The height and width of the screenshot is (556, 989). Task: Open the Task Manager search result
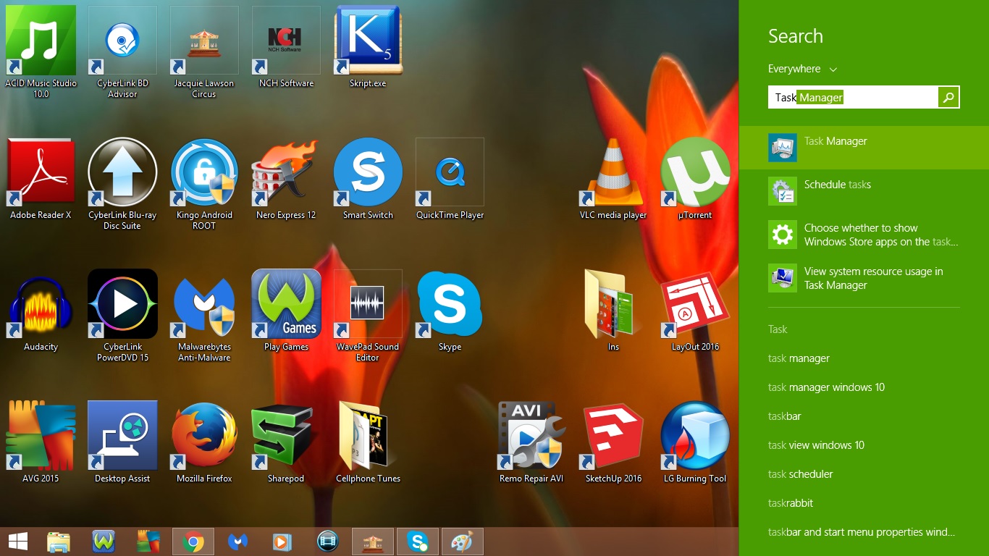click(x=864, y=148)
